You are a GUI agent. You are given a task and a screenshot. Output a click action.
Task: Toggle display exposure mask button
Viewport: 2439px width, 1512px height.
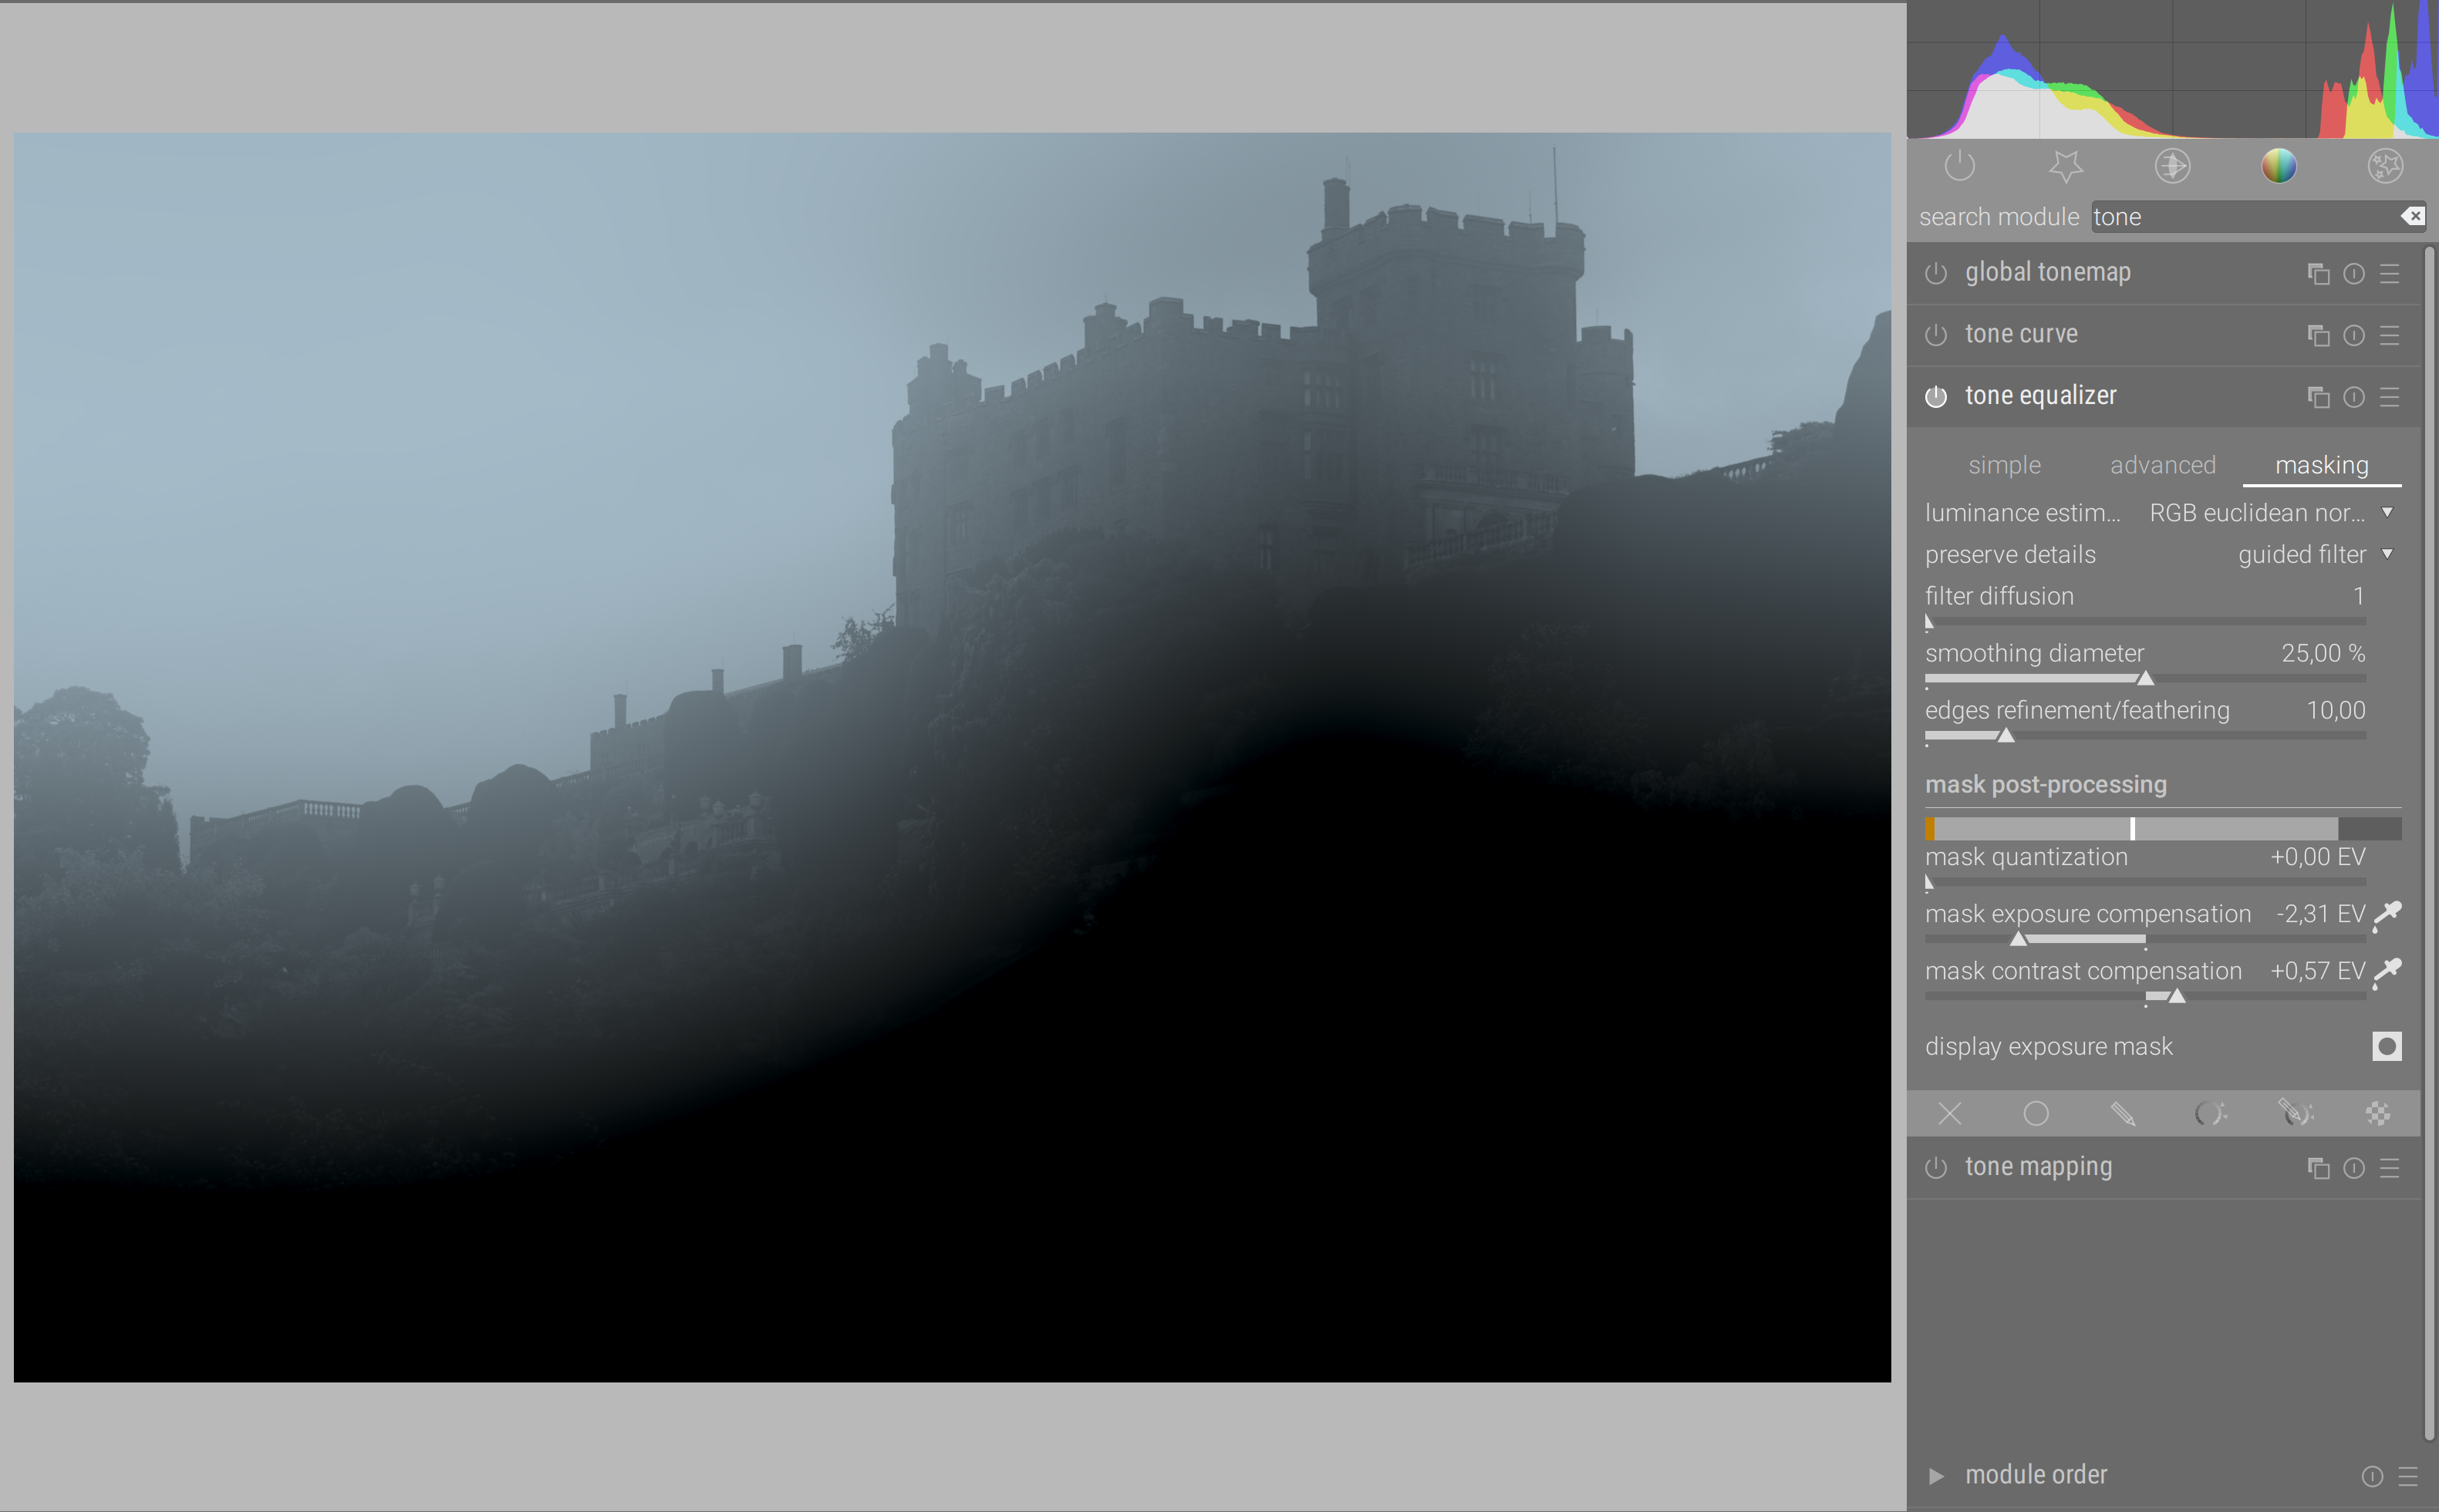point(2386,1046)
